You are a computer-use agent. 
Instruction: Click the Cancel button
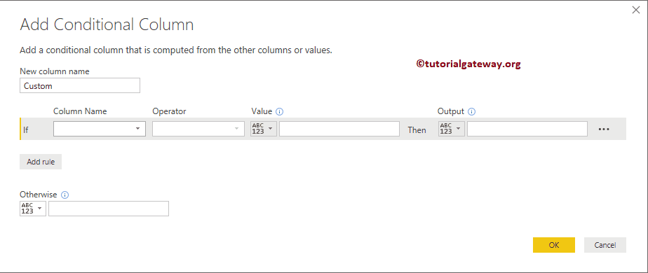(605, 245)
